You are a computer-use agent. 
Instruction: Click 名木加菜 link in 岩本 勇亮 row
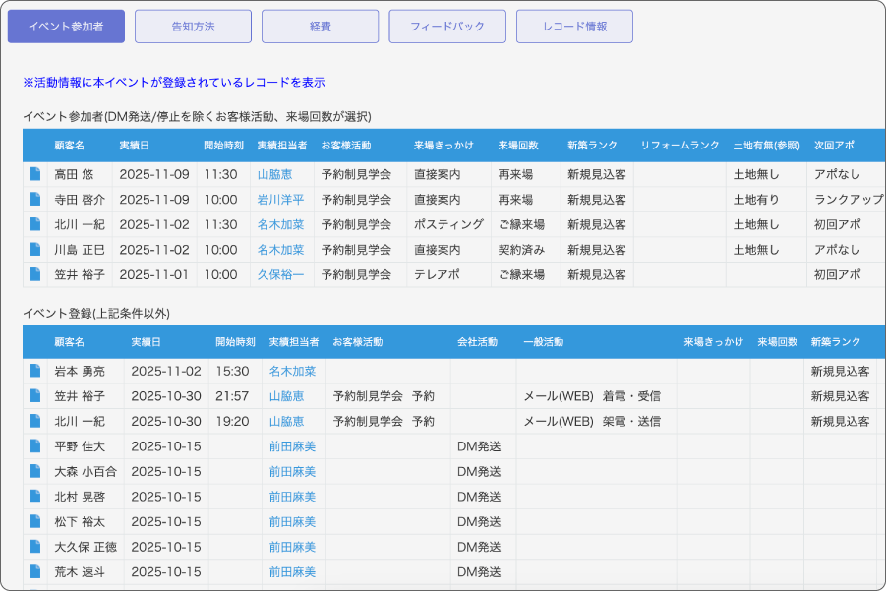click(292, 372)
